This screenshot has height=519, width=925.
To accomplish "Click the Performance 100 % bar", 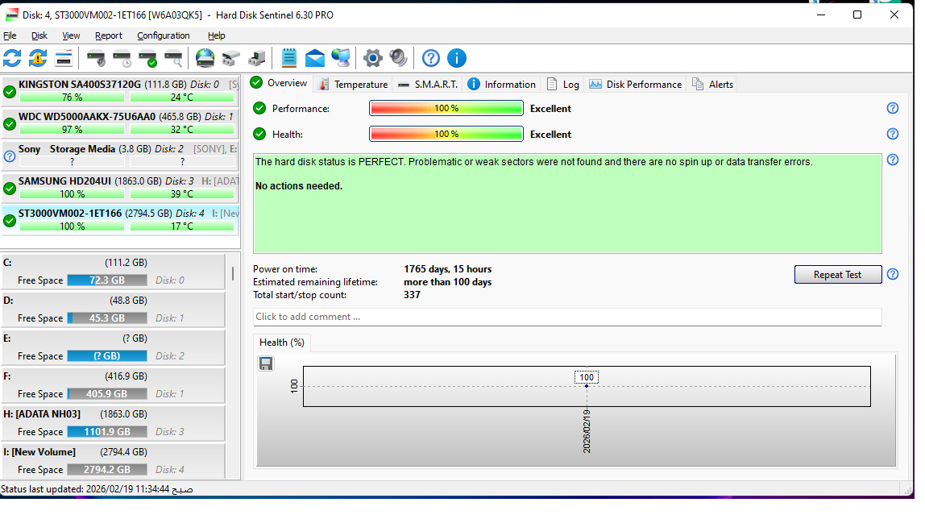I will [446, 108].
